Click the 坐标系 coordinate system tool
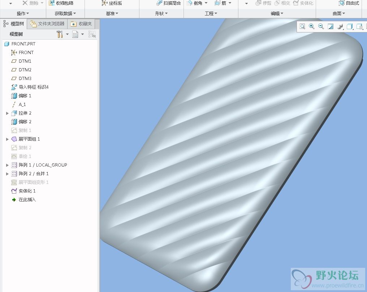The image size is (367, 292). [x=112, y=3]
